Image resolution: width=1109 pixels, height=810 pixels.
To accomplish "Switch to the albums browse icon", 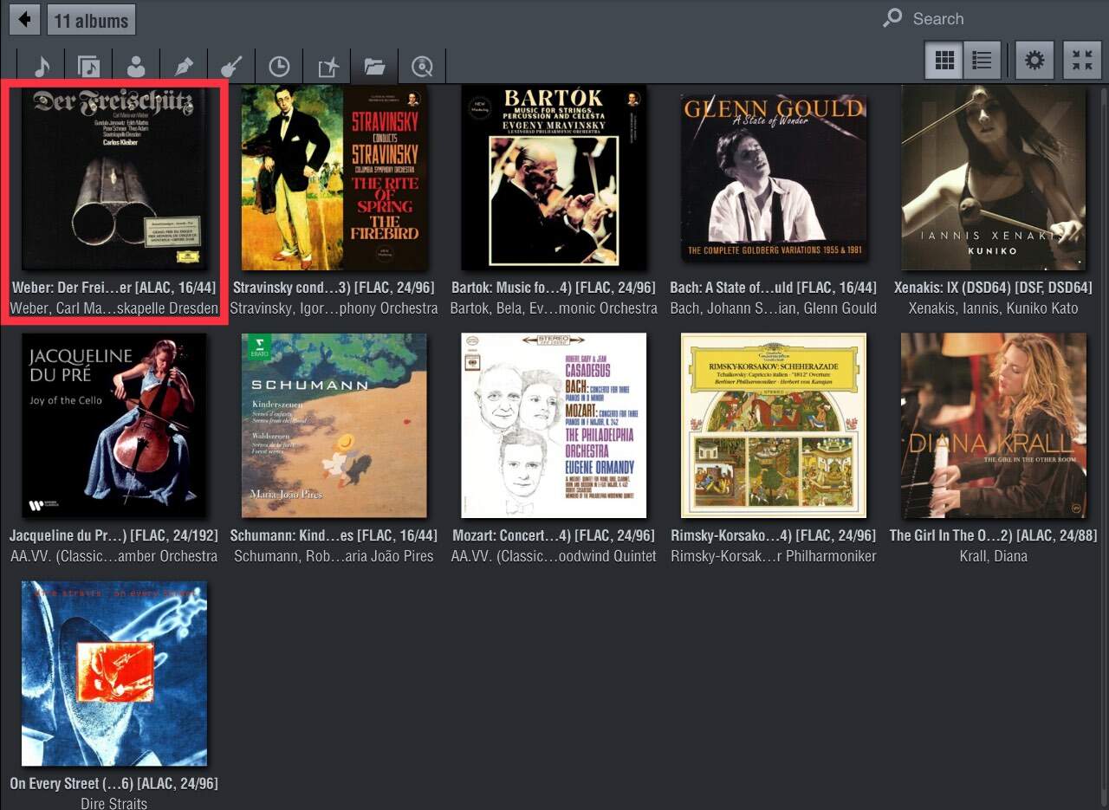I will click(89, 67).
